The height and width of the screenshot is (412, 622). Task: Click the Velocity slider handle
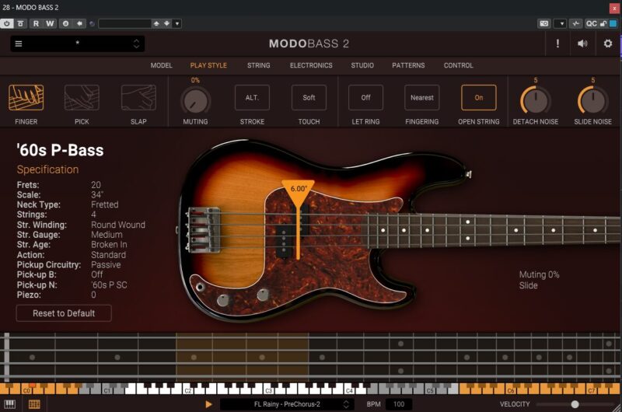click(x=575, y=404)
